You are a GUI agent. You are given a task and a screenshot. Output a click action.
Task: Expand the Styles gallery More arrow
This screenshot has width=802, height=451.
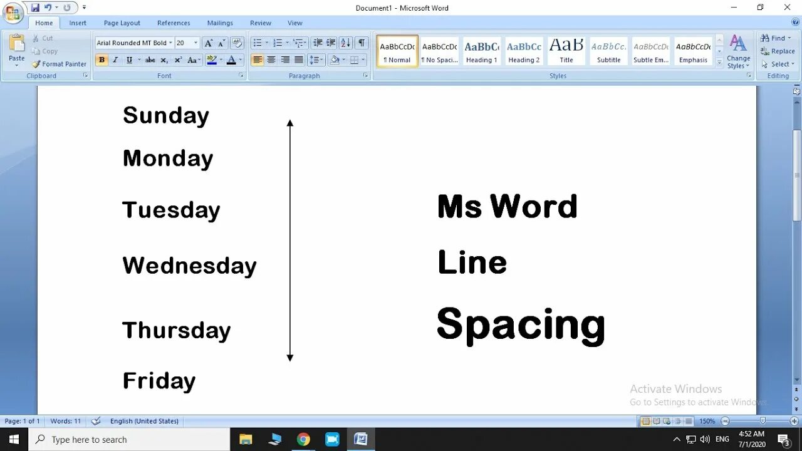719,63
